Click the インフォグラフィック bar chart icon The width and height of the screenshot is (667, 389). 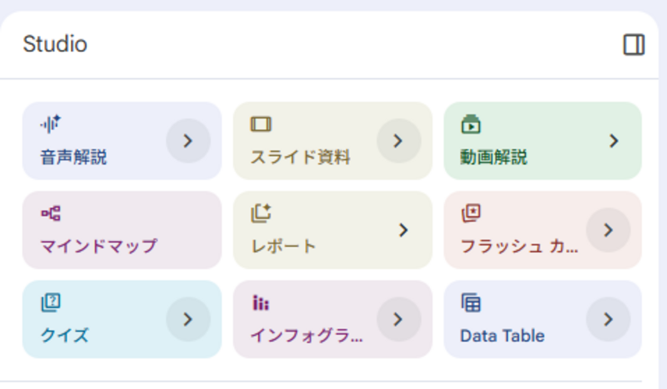pos(261,302)
